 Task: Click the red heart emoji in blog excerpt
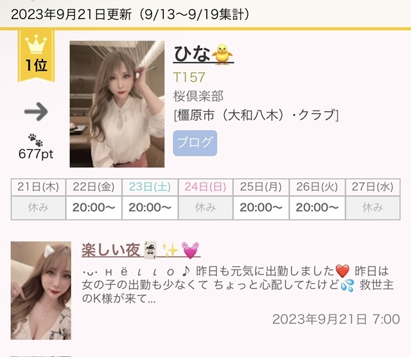tap(342, 271)
